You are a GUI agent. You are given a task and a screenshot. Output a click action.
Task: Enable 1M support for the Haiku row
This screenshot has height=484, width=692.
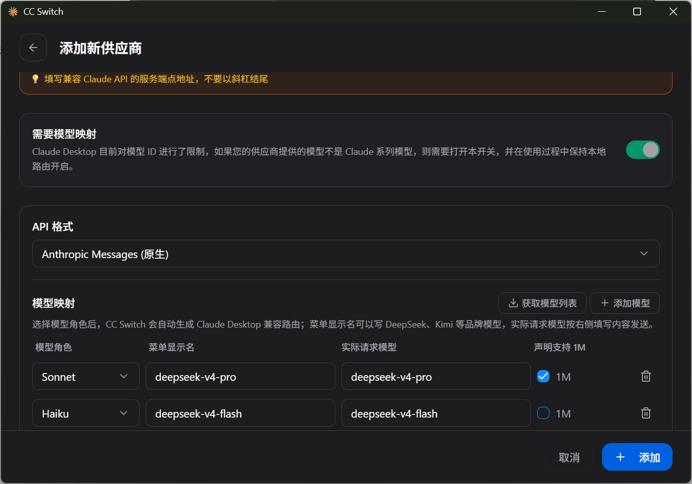point(543,413)
